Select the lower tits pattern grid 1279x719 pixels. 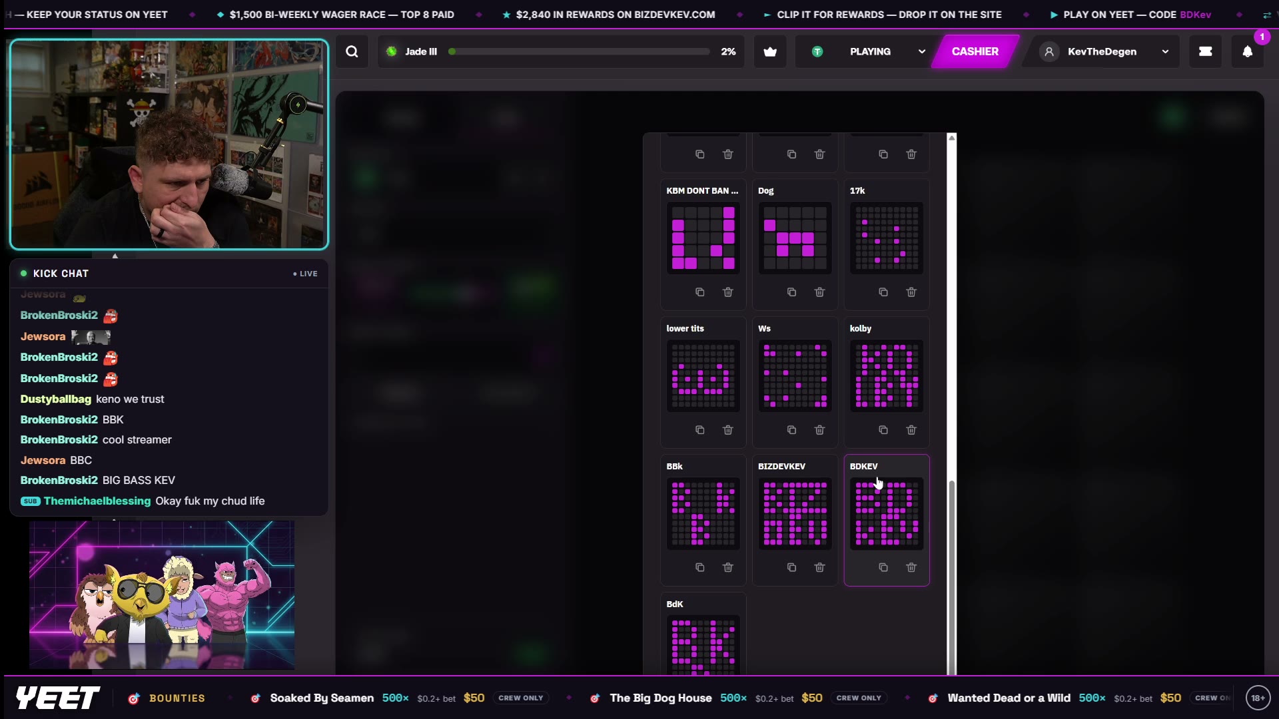[x=703, y=376]
